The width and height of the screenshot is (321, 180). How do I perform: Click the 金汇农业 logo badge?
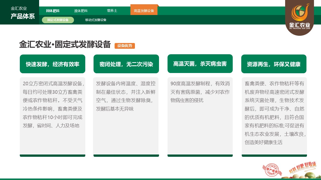(300, 17)
